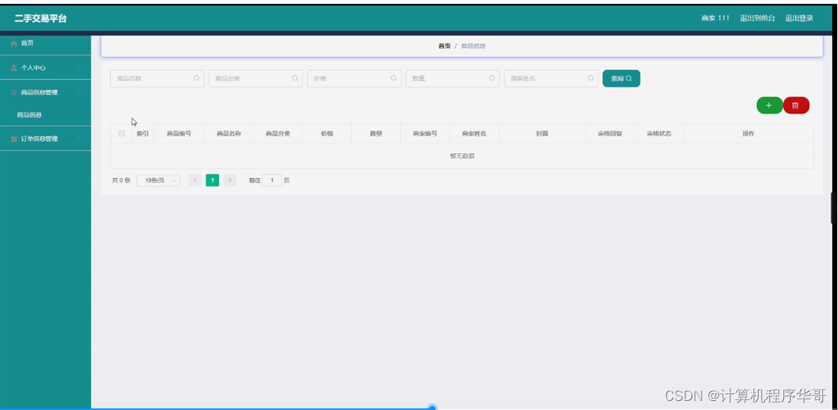Click the red trash delete button
838x410 pixels.
tap(796, 106)
